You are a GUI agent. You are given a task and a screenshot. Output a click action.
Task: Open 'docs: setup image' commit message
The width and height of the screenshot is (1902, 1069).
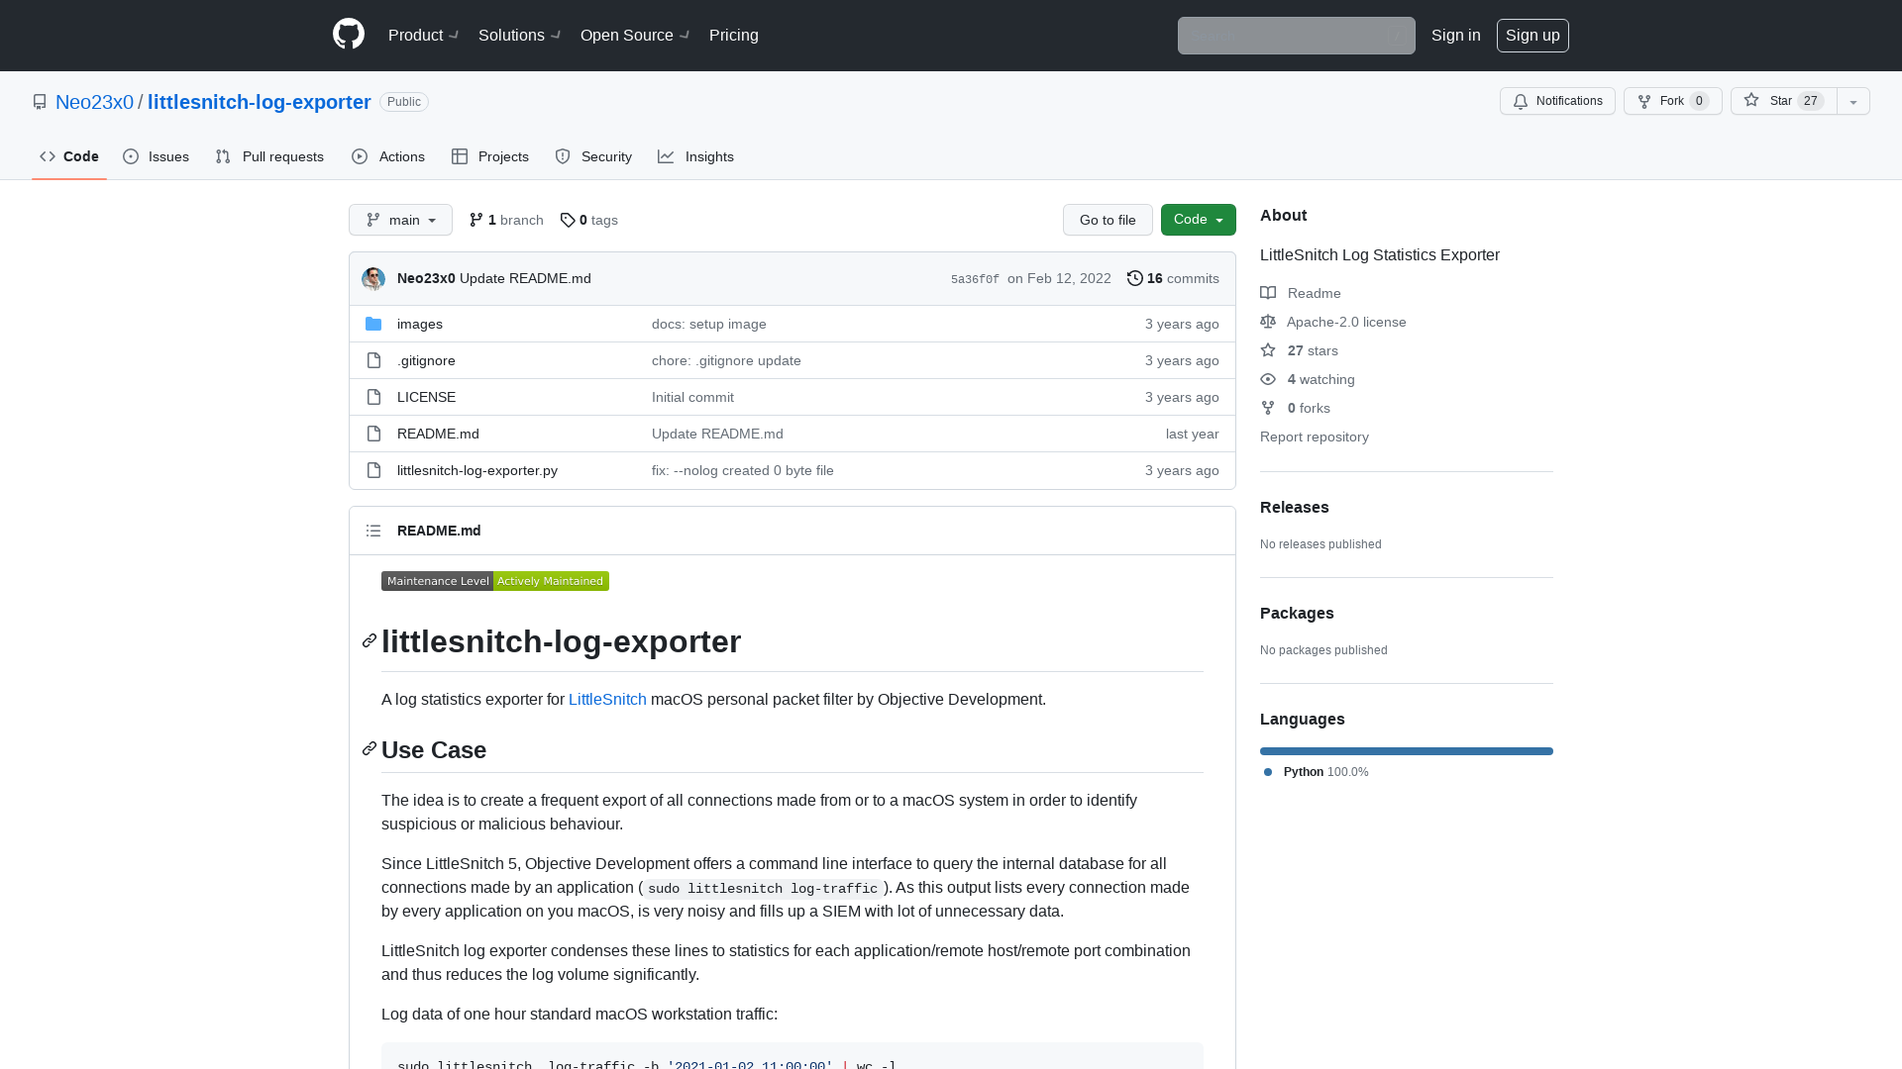pyautogui.click(x=709, y=324)
